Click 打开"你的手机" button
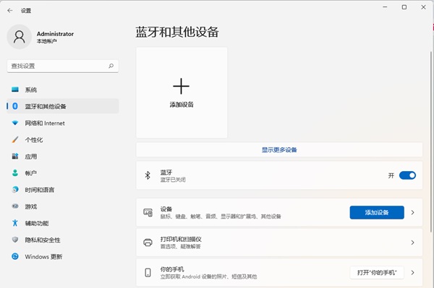 (377, 273)
